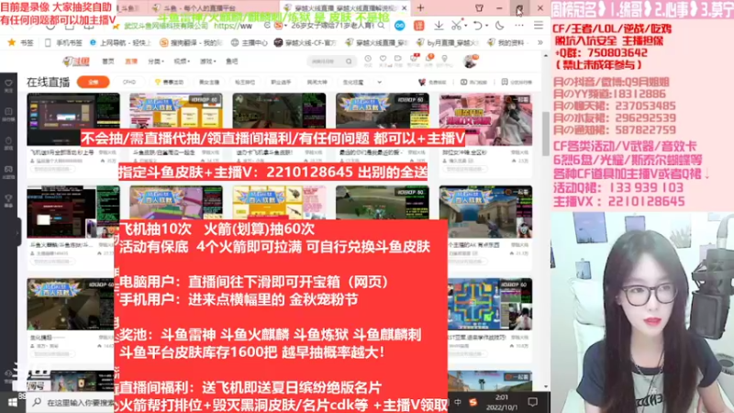This screenshot has width=734, height=413.
Task: Click the browser undo restore-tab icon
Action: pos(477,26)
